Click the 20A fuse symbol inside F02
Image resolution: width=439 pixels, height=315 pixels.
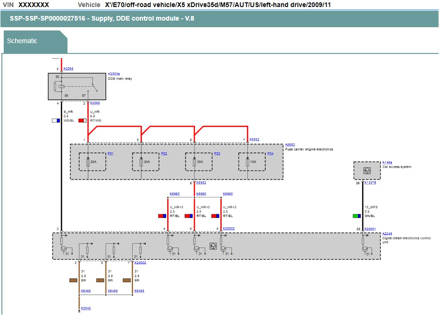(x=141, y=162)
